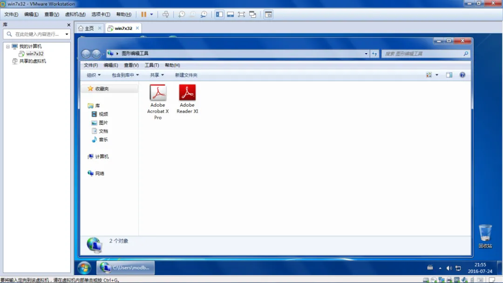Image resolution: width=503 pixels, height=283 pixels.
Task: Open the console view settings icon
Action: coord(269,14)
